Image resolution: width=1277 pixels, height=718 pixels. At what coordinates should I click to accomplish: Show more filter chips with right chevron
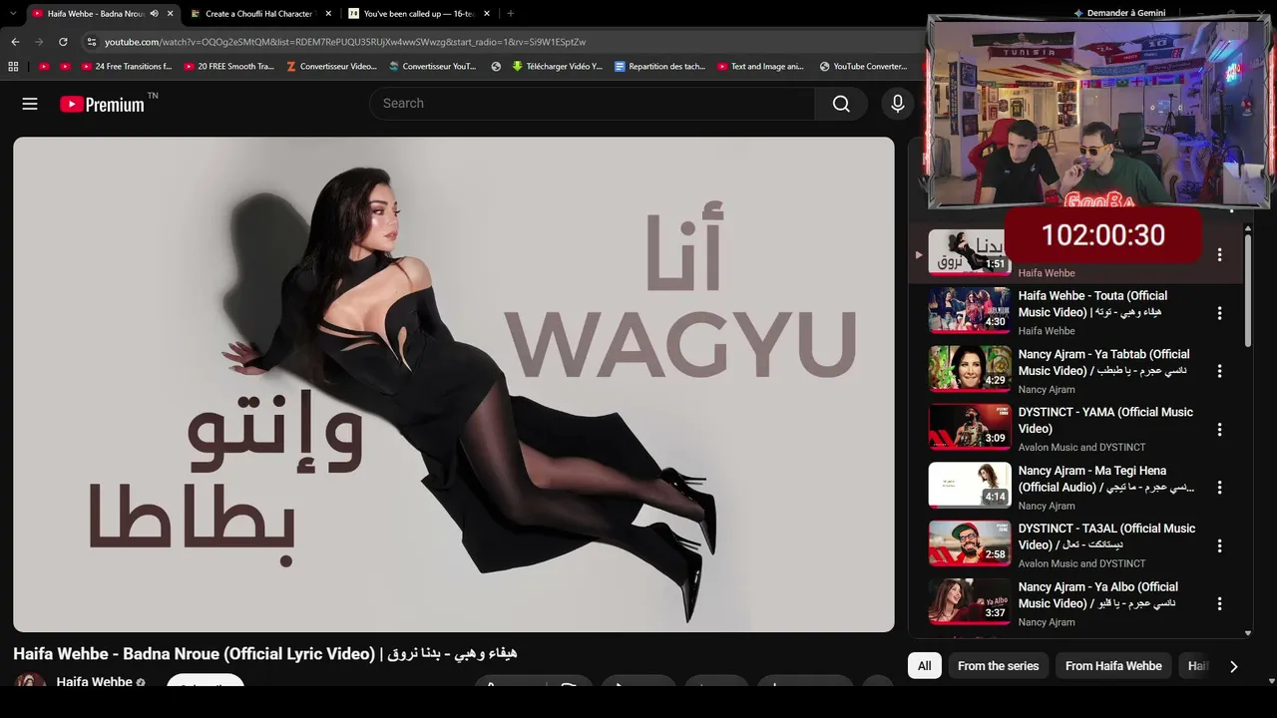point(1233,666)
